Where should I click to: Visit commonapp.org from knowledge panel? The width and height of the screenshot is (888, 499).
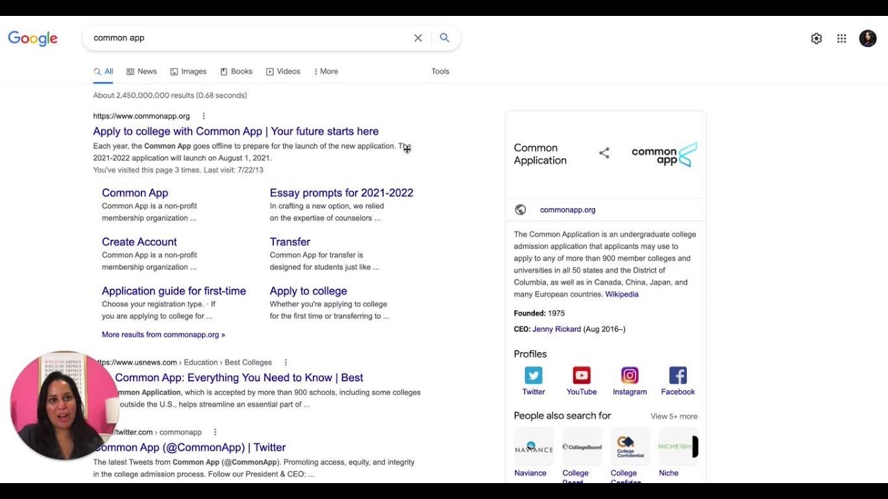(x=567, y=210)
